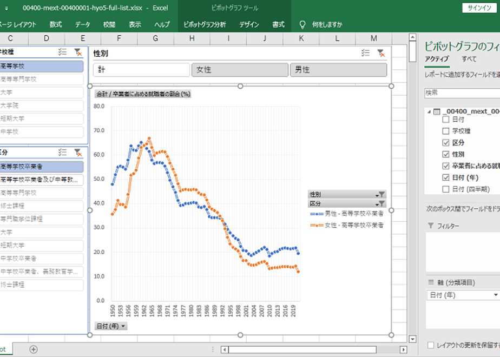Click the horizontal sheet scrollbar thumb
Viewport: 500px width, 357px height.
pos(302,349)
